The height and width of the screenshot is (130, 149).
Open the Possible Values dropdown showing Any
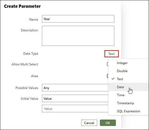(x=75, y=88)
